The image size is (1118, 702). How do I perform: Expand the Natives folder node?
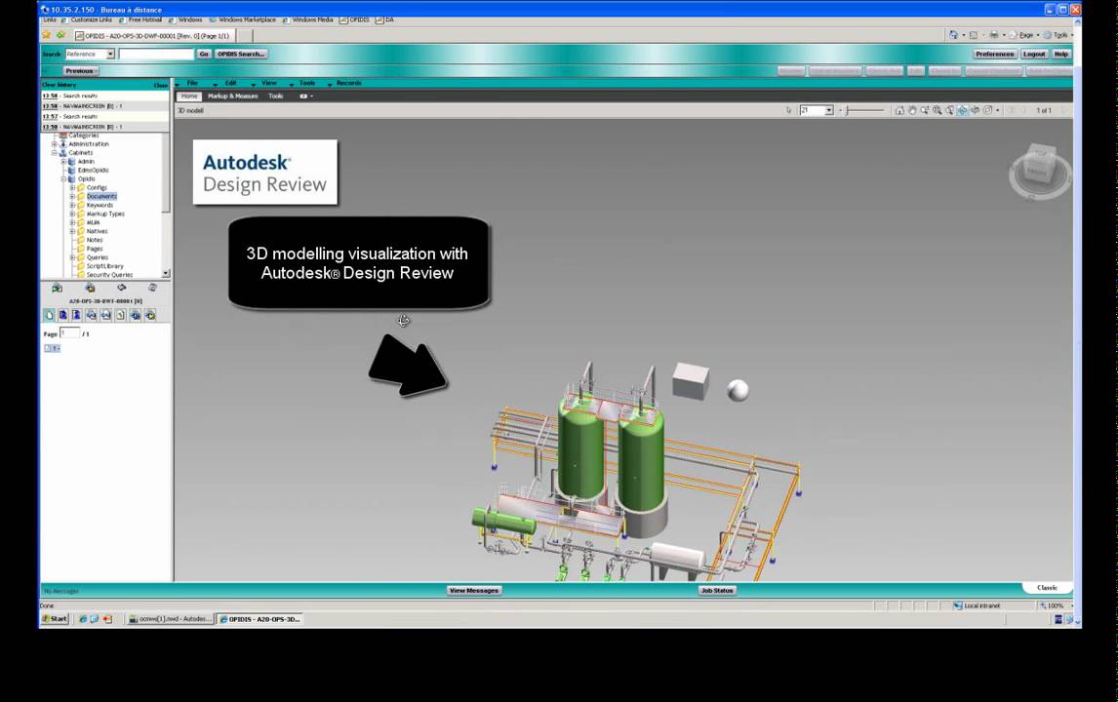click(x=72, y=231)
